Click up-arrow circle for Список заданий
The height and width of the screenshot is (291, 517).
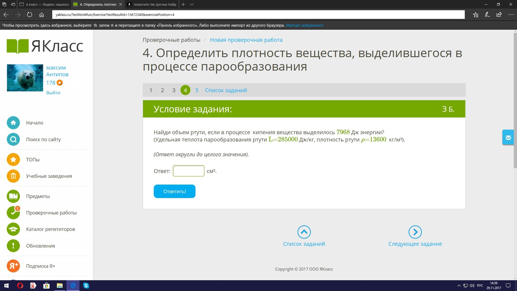click(x=304, y=232)
